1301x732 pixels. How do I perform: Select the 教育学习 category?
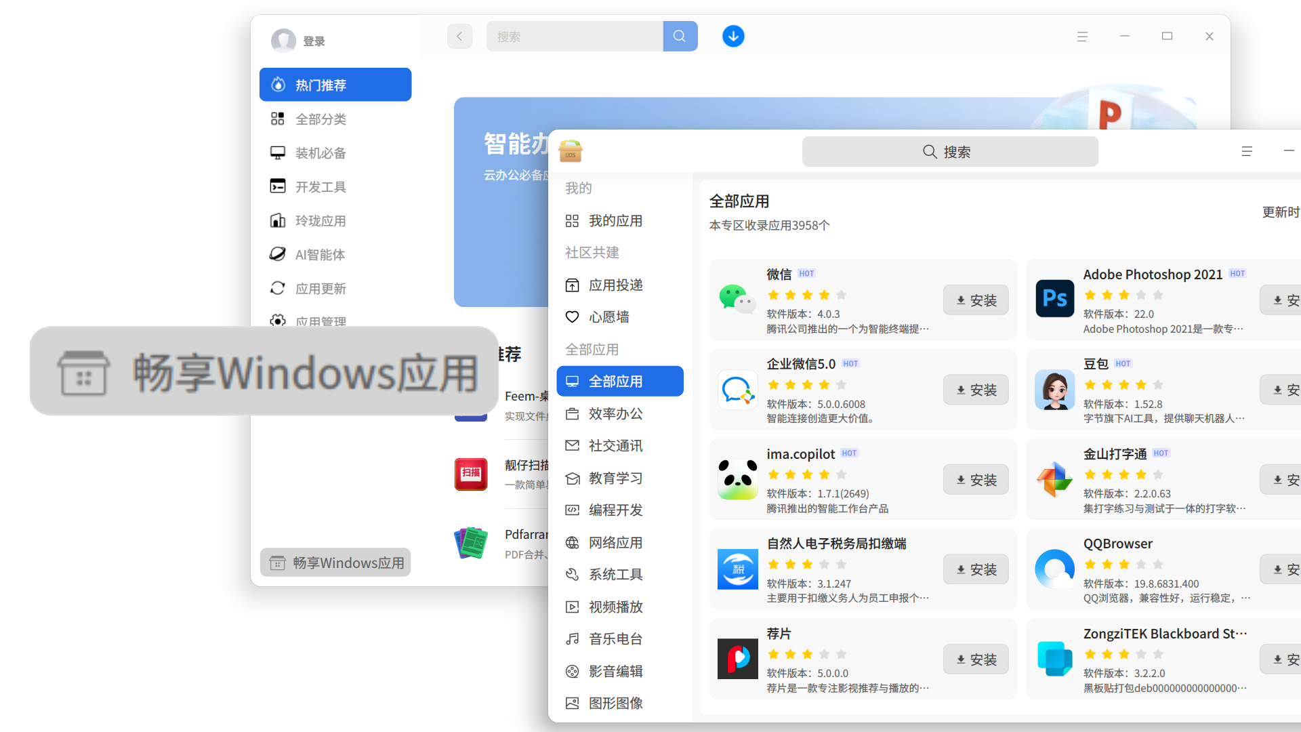[x=615, y=478]
